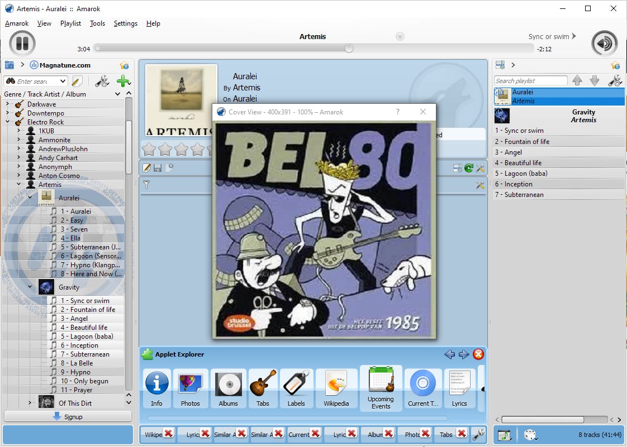Click the previous search result up arrow
Viewport: 627px width, 447px height.
point(577,81)
